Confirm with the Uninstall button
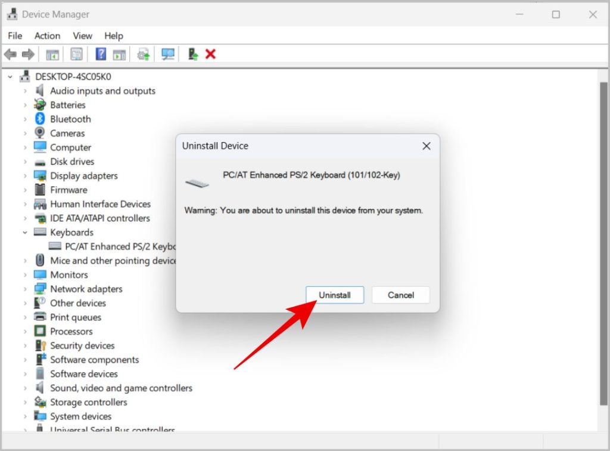 (335, 295)
